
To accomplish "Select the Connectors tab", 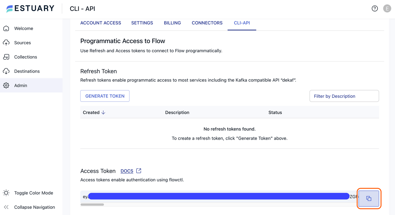I will coord(207,23).
